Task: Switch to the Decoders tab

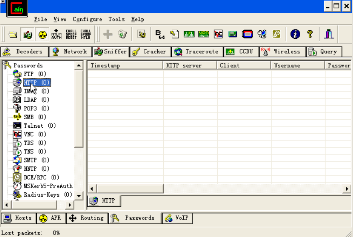Action: pyautogui.click(x=24, y=52)
